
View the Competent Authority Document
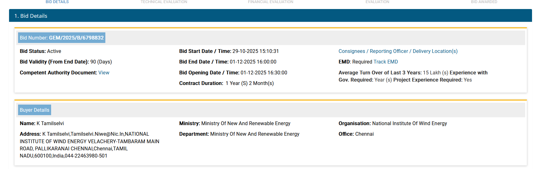pos(104,73)
